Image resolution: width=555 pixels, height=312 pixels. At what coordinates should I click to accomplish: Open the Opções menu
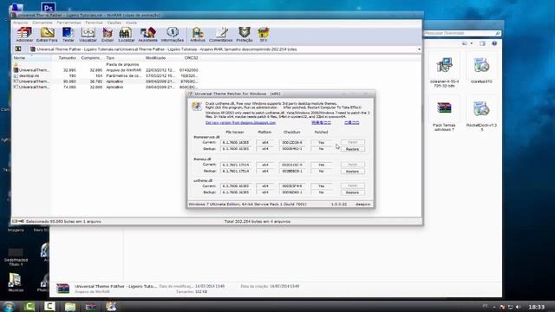pyautogui.click(x=114, y=23)
